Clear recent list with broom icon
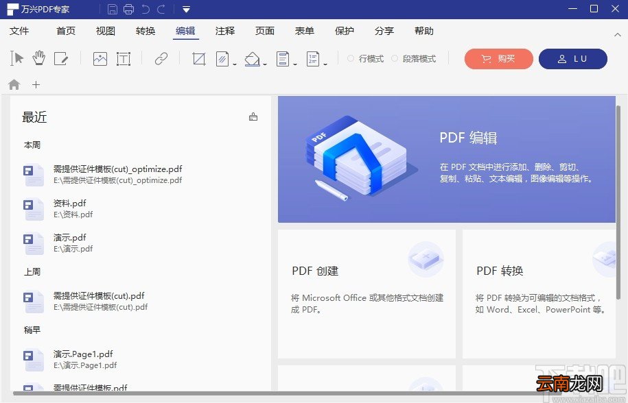 pos(253,117)
